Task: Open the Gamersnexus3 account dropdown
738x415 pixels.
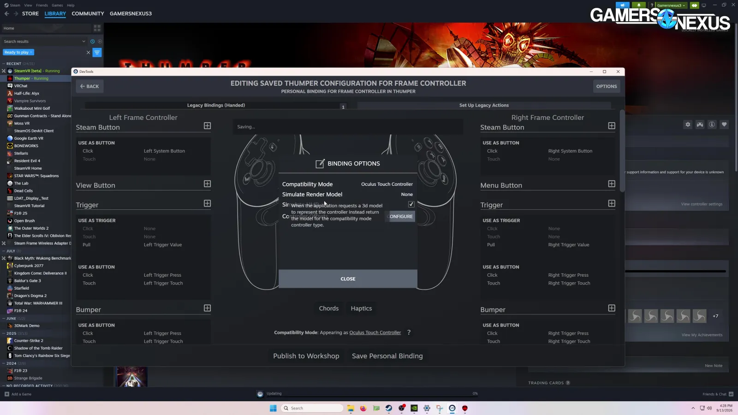Action: (671, 6)
